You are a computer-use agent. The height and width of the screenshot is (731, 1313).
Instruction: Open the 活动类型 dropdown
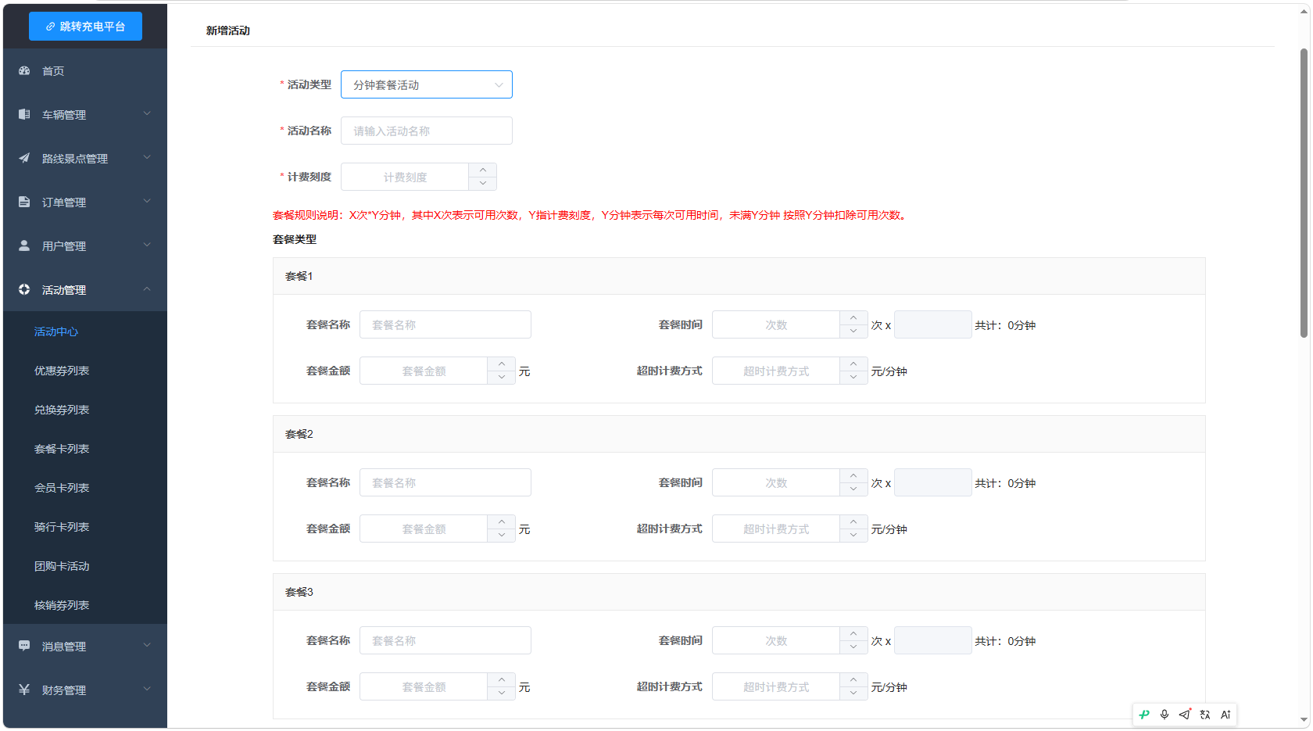click(x=427, y=84)
